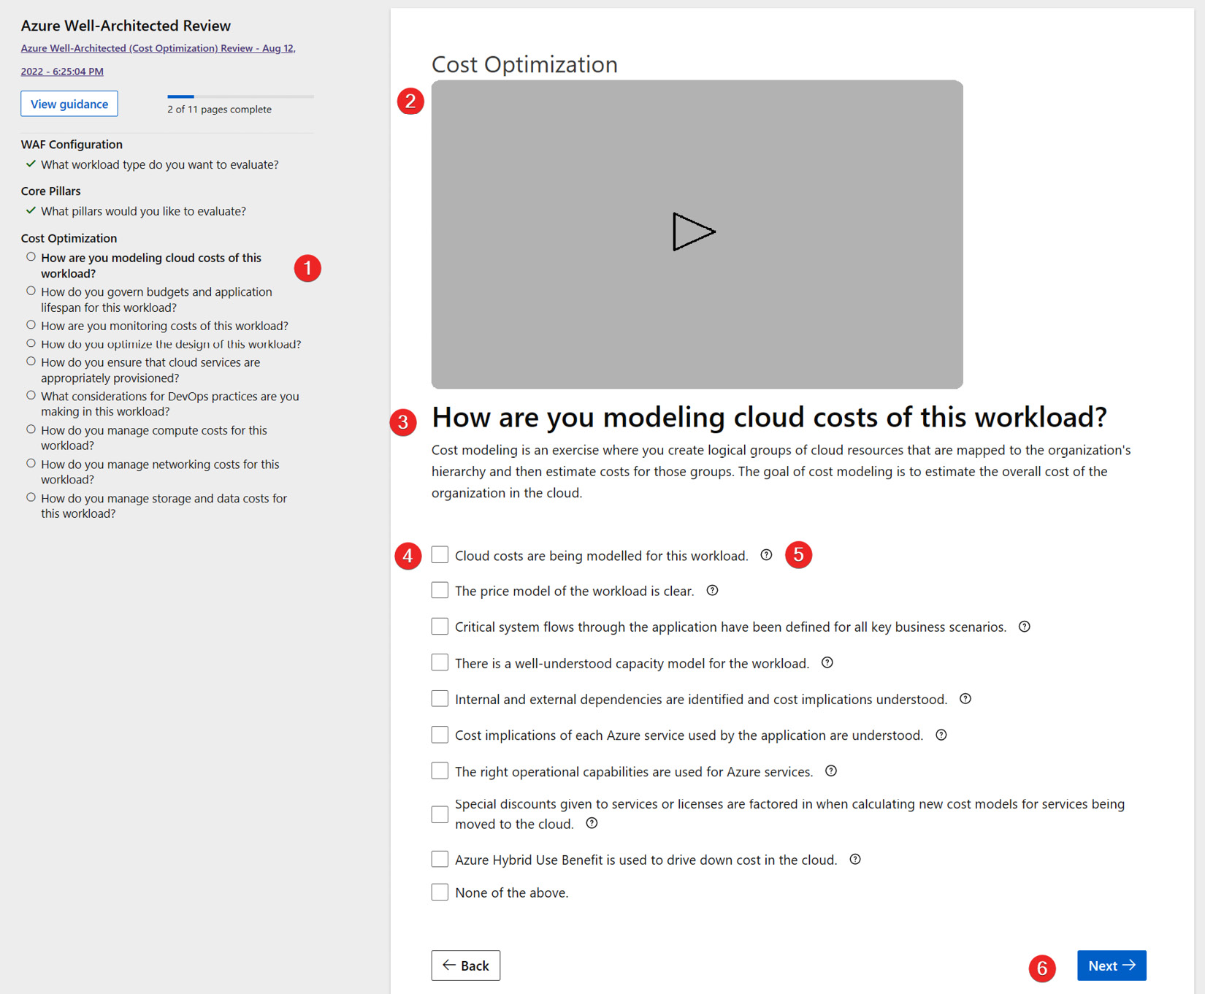
Task: Select 'How are you modeling cloud costs of this workload?' in sidebar
Action: (151, 265)
